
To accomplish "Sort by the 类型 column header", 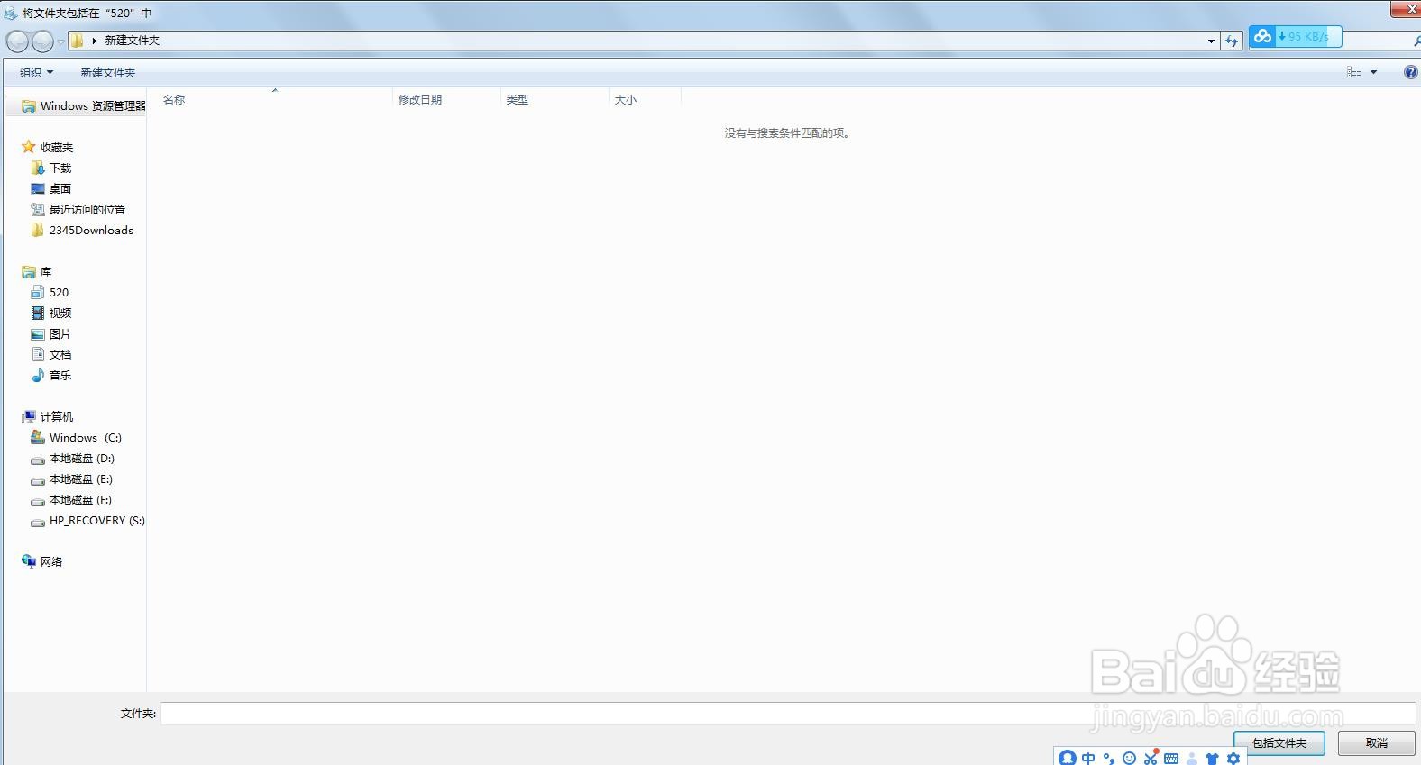I will tap(518, 99).
